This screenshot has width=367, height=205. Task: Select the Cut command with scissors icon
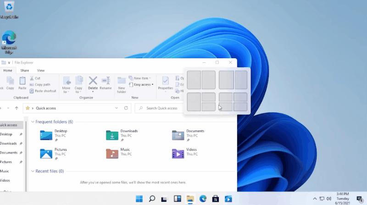(37, 78)
